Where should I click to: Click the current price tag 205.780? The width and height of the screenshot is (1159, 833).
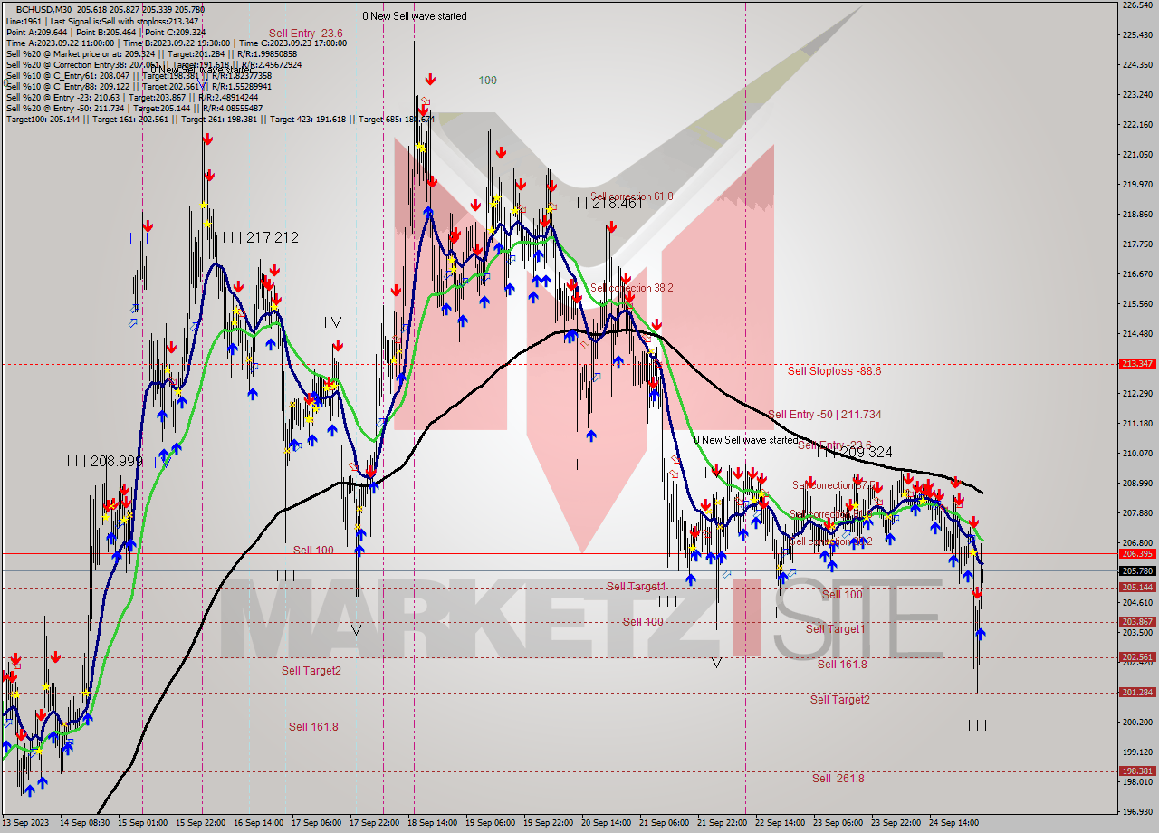click(x=1137, y=570)
